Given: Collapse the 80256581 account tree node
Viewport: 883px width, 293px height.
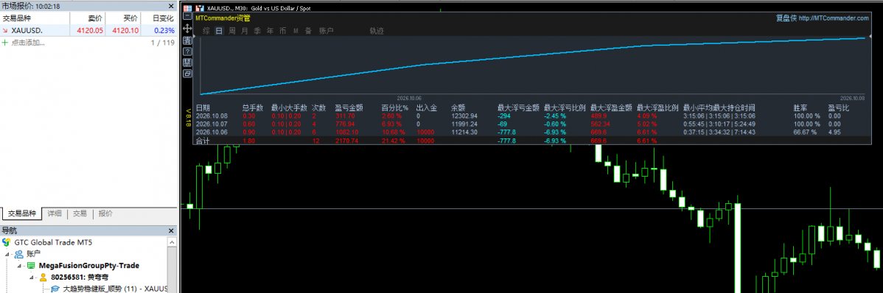Looking at the screenshot, I should click(32, 278).
